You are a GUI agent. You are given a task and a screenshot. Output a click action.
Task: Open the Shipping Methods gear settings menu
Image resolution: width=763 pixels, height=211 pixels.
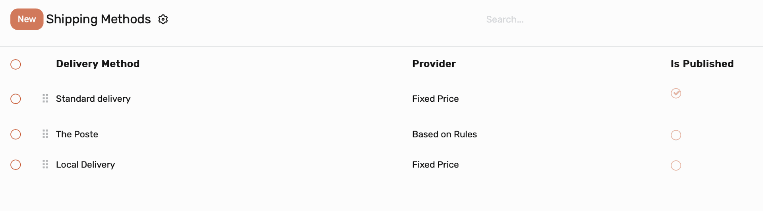[163, 19]
